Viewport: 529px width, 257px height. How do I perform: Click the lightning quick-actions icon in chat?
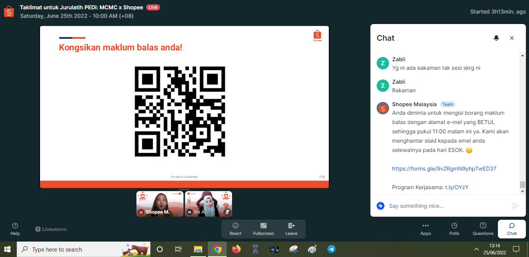(x=381, y=206)
